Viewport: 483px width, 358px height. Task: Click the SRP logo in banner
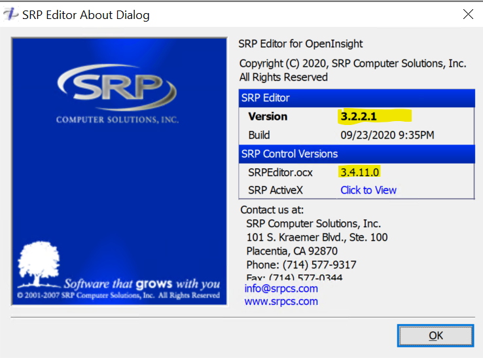[118, 88]
